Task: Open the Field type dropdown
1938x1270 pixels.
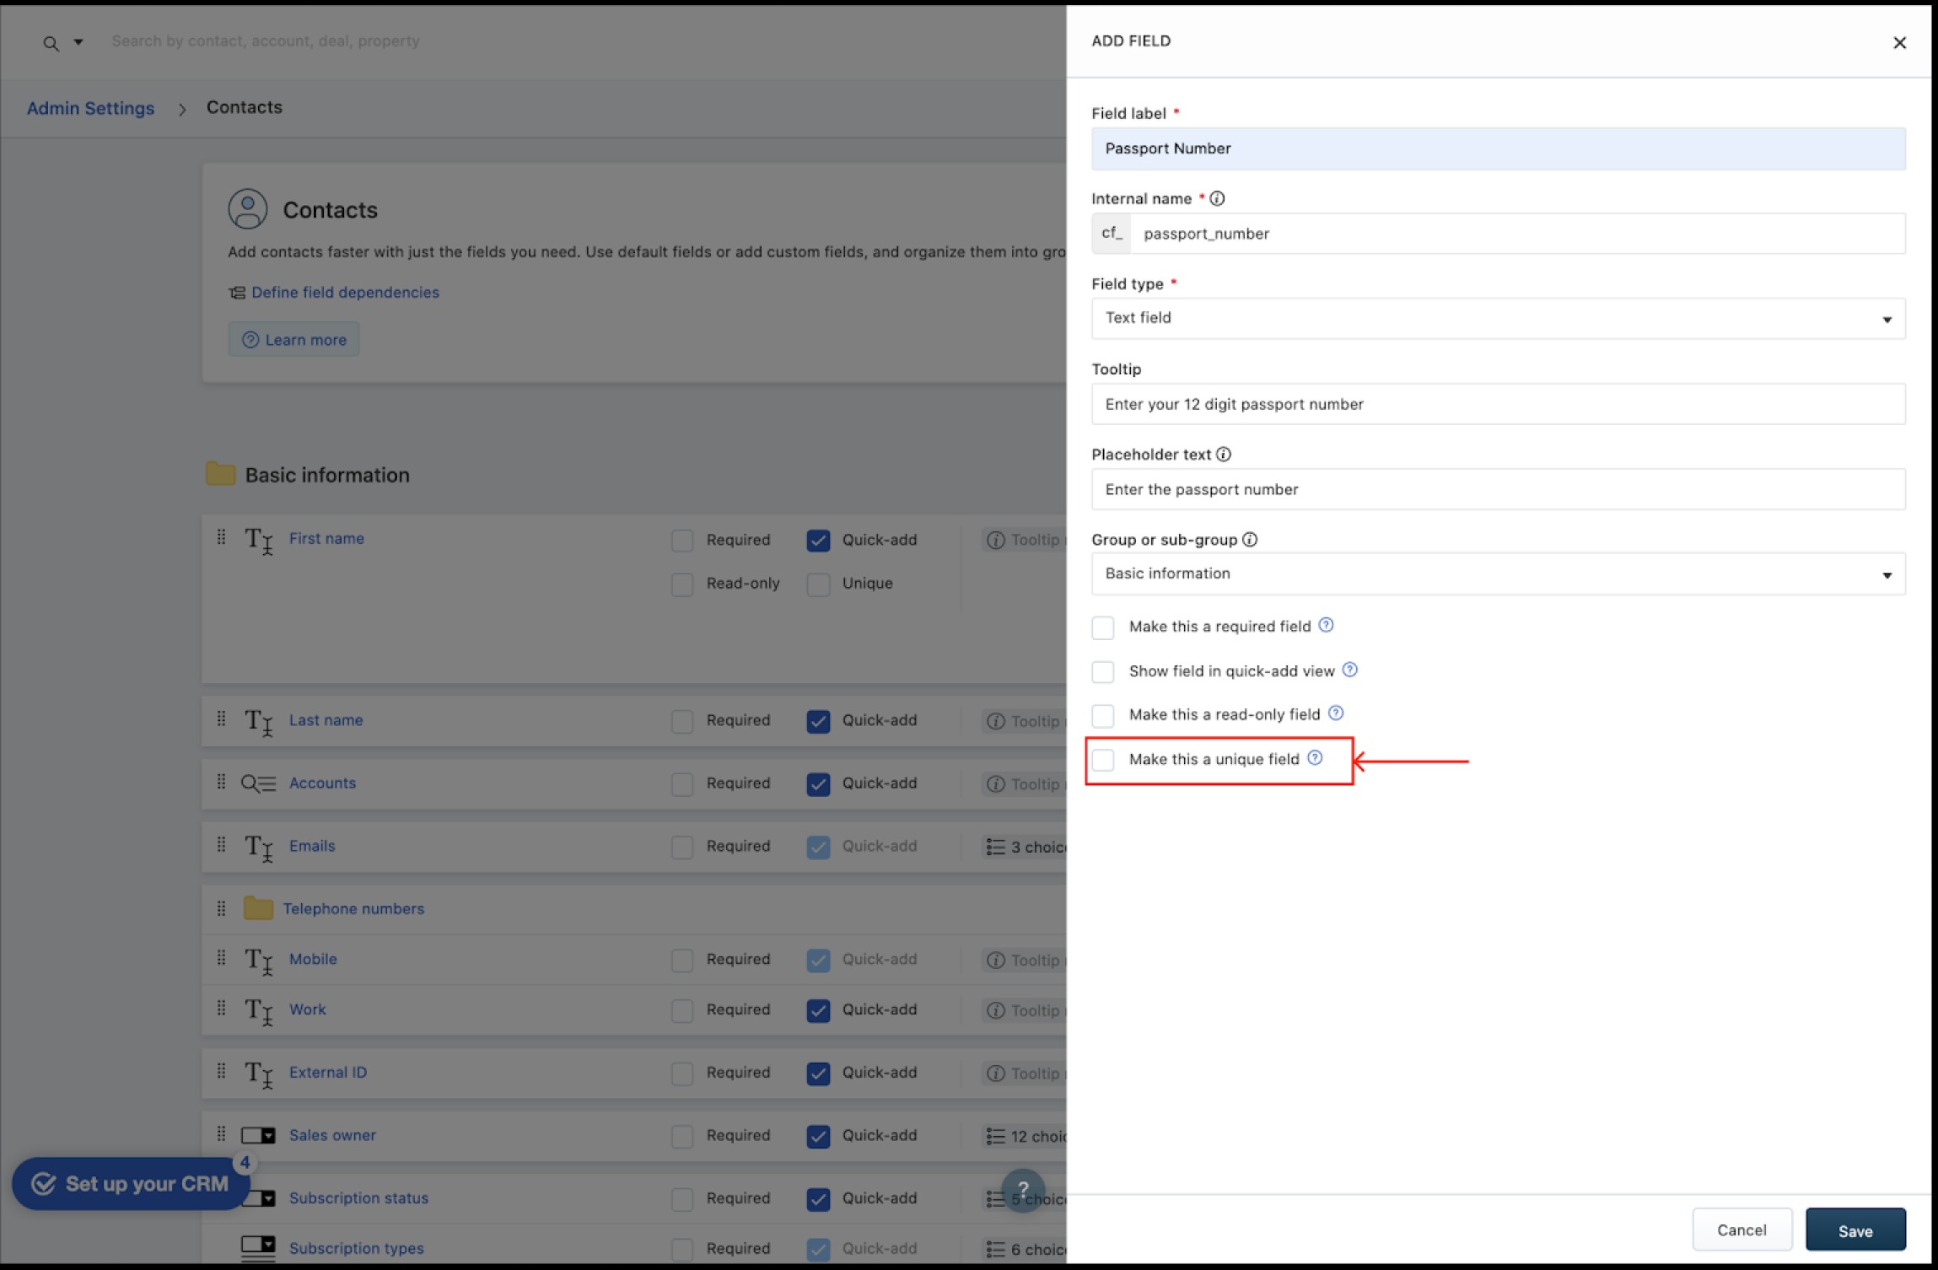Action: [1498, 319]
